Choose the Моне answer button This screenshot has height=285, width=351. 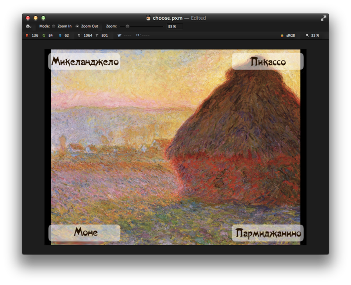point(84,233)
